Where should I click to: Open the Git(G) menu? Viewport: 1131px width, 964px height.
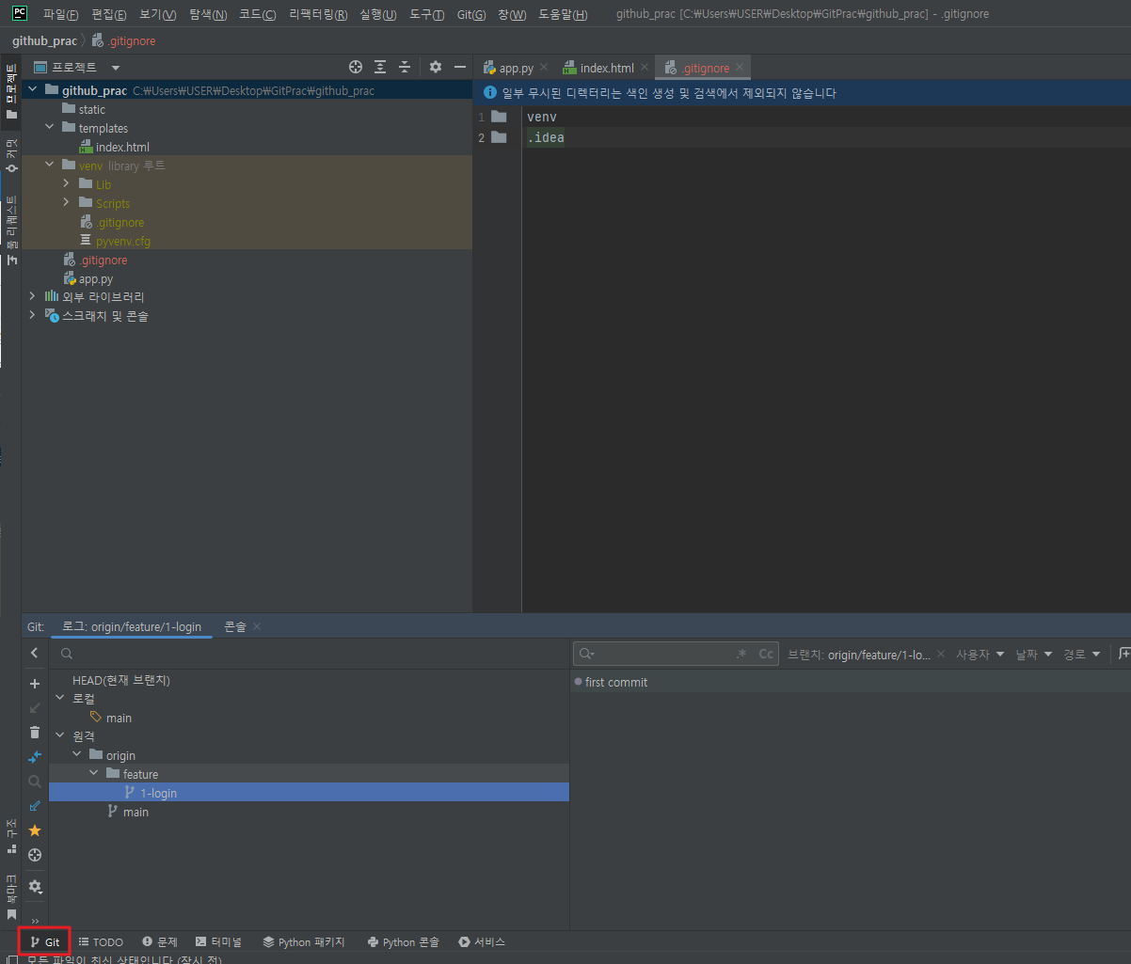470,14
